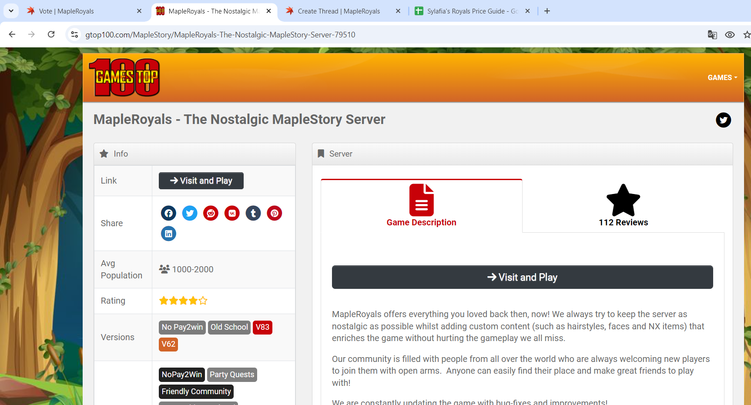Select the V83 version tag
The width and height of the screenshot is (751, 405).
pyautogui.click(x=262, y=327)
